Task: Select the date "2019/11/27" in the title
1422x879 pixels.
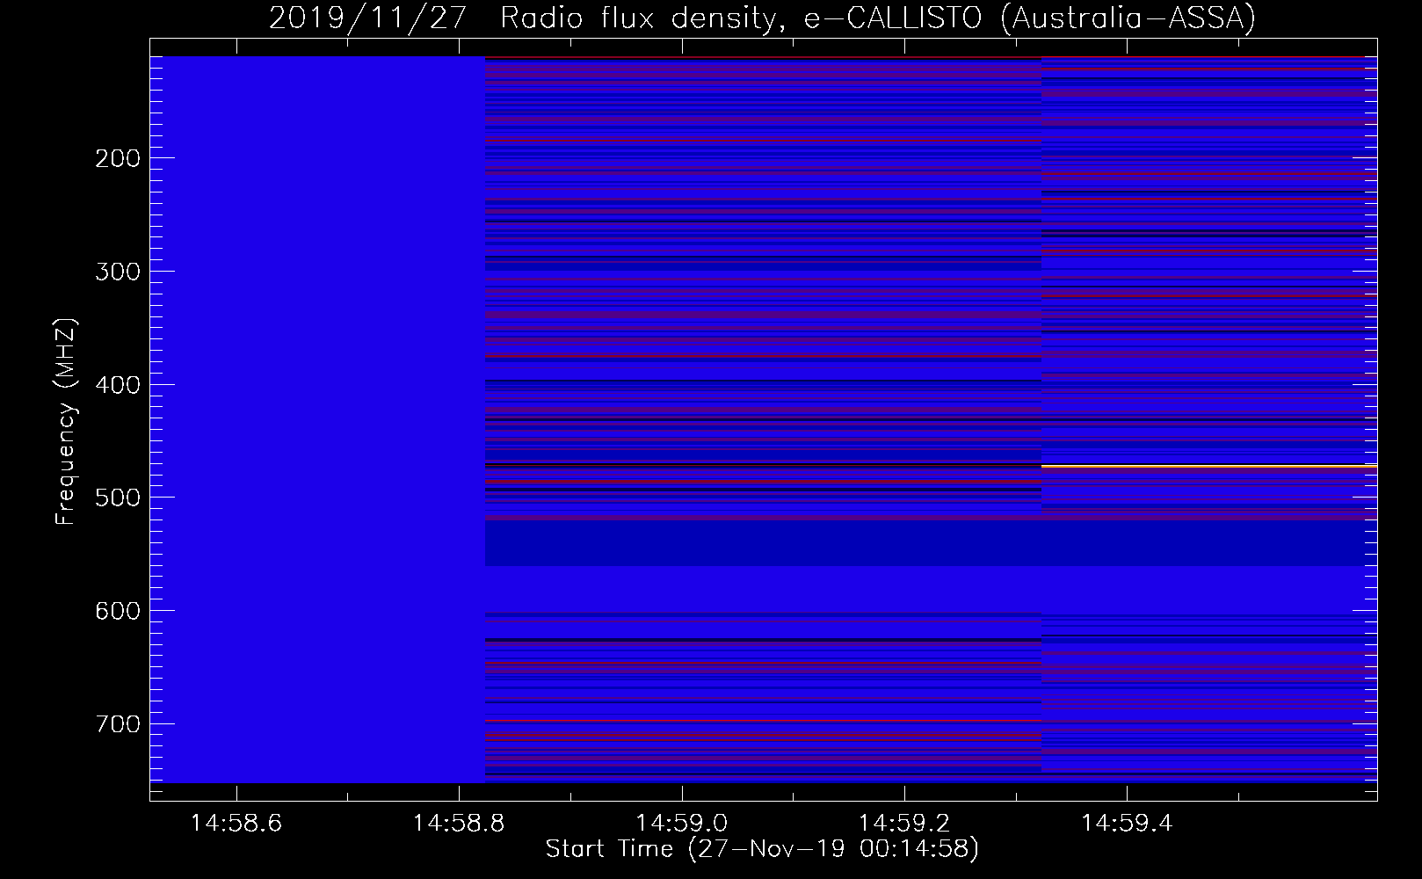Action: tap(368, 18)
